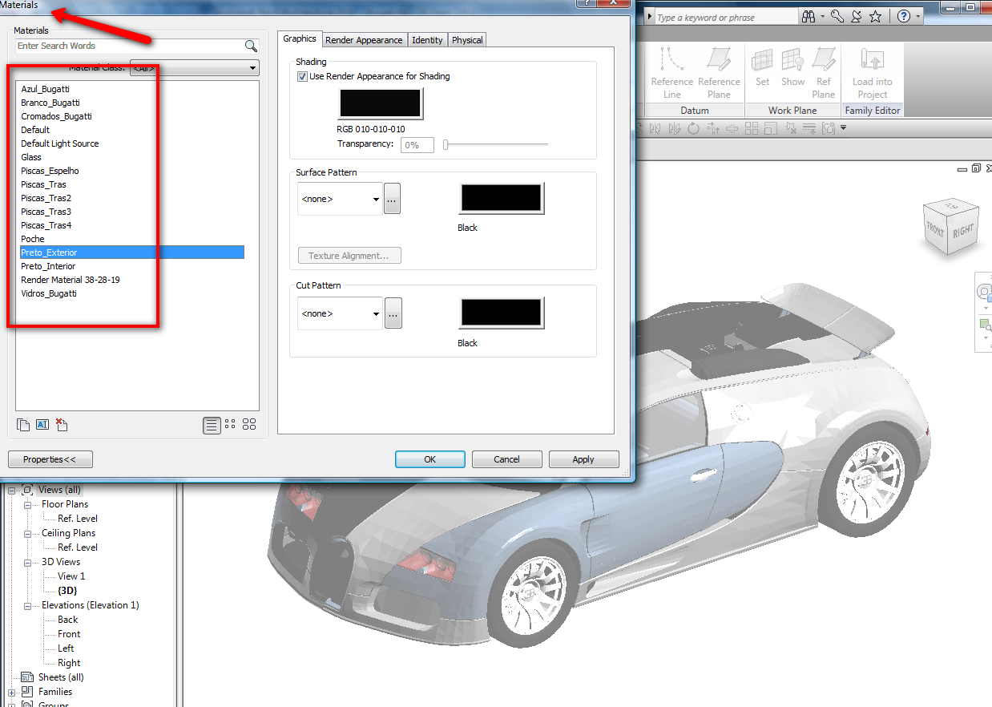Open dropdown arrow next to binoculars icon
992x707 pixels.
pyautogui.click(x=822, y=17)
